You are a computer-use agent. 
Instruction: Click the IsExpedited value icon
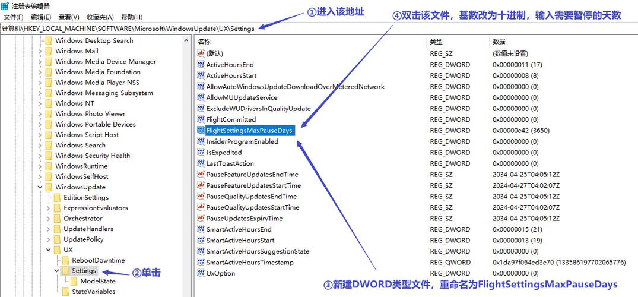[201, 153]
